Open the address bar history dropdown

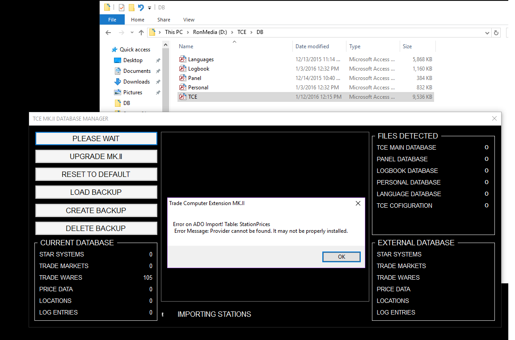tap(487, 33)
